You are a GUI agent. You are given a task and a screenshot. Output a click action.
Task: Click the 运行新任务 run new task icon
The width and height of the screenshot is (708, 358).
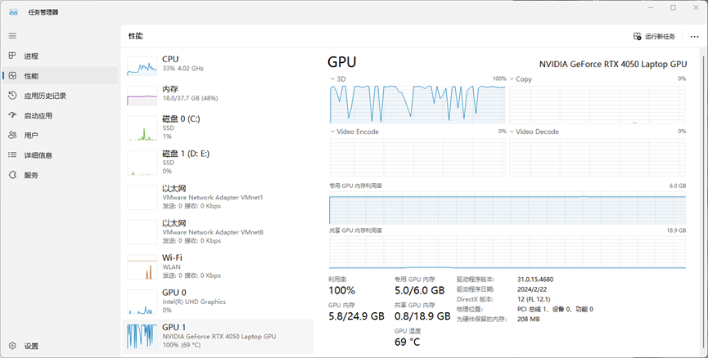tap(637, 36)
